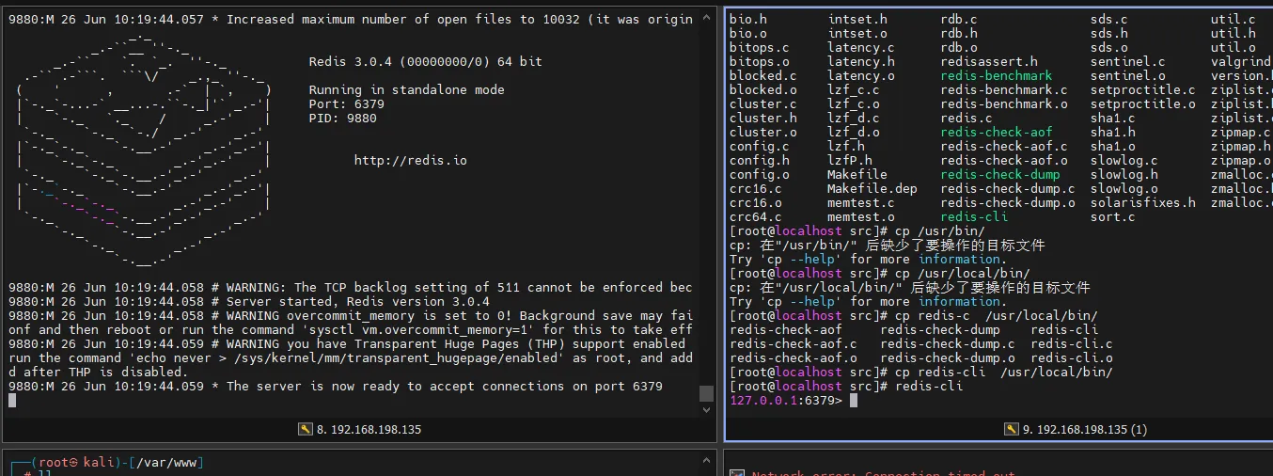Click the 'overcommit_memory is set to 0' warning line
This screenshot has width=1273, height=476.
[351, 316]
